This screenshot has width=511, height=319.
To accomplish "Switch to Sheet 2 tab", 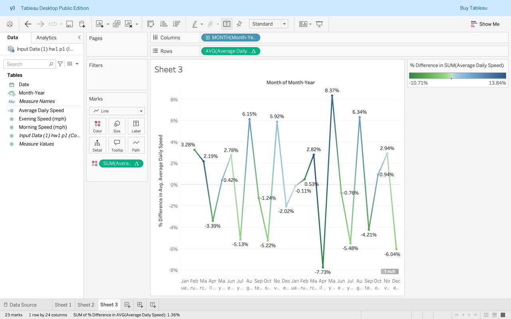I will click(x=86, y=305).
